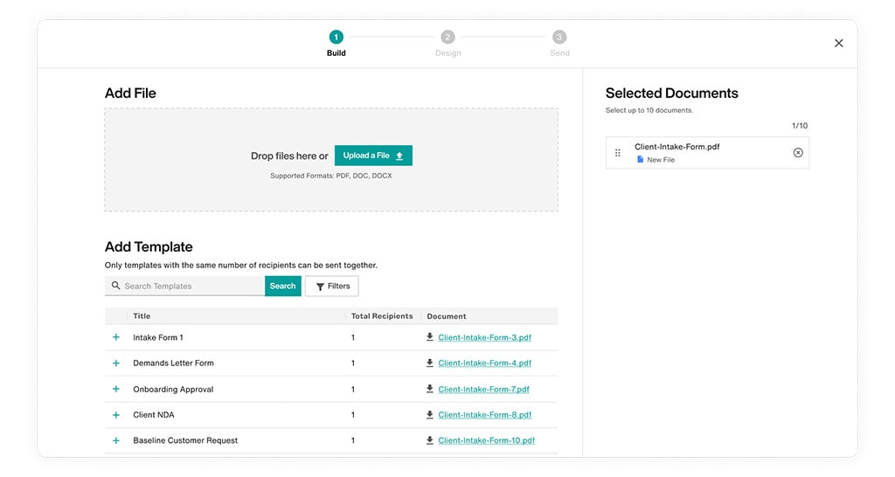
Task: Add the Intake Form 1 template
Action: pyautogui.click(x=115, y=337)
